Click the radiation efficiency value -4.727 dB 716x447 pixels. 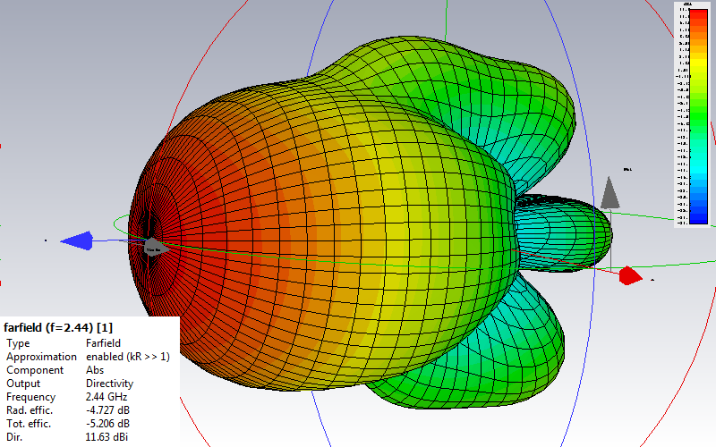point(110,410)
